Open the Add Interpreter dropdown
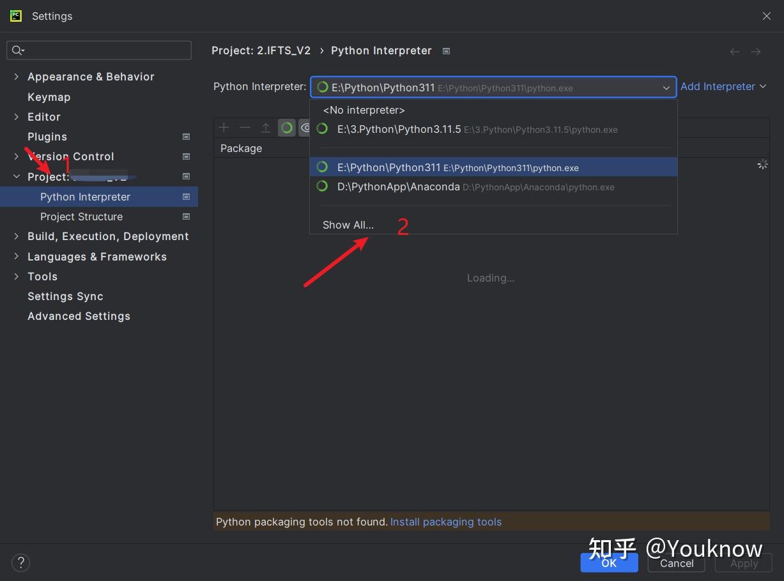The width and height of the screenshot is (784, 581). point(723,87)
